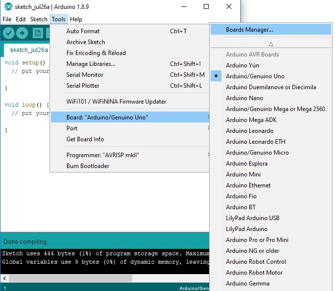Open the Help menu

click(x=76, y=19)
